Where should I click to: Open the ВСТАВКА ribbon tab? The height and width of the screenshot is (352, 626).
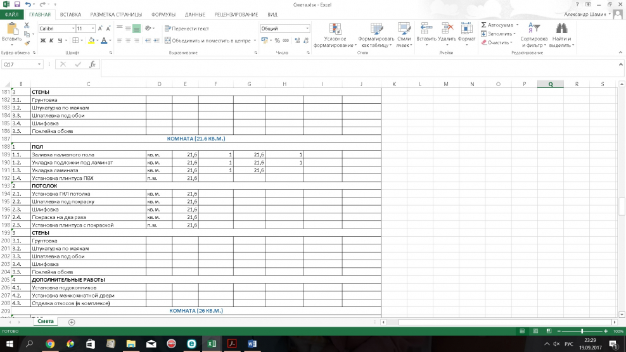pyautogui.click(x=70, y=14)
